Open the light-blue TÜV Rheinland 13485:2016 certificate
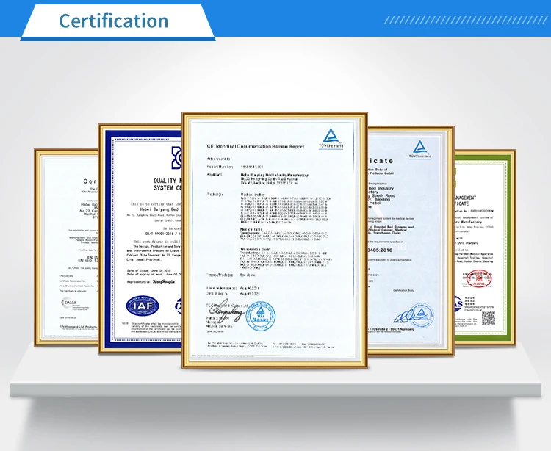 coord(411,241)
